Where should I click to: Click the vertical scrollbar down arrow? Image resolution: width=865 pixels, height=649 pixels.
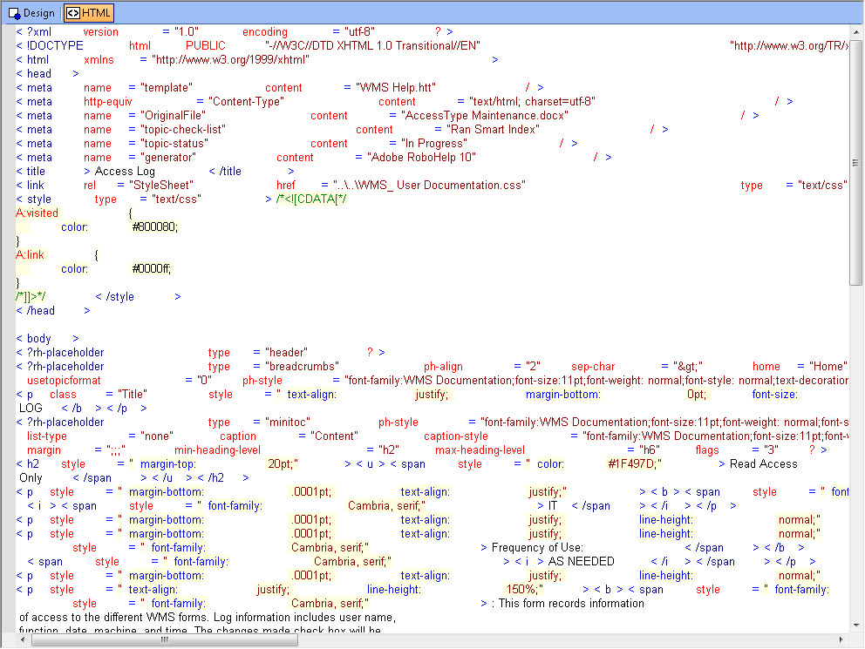click(856, 625)
